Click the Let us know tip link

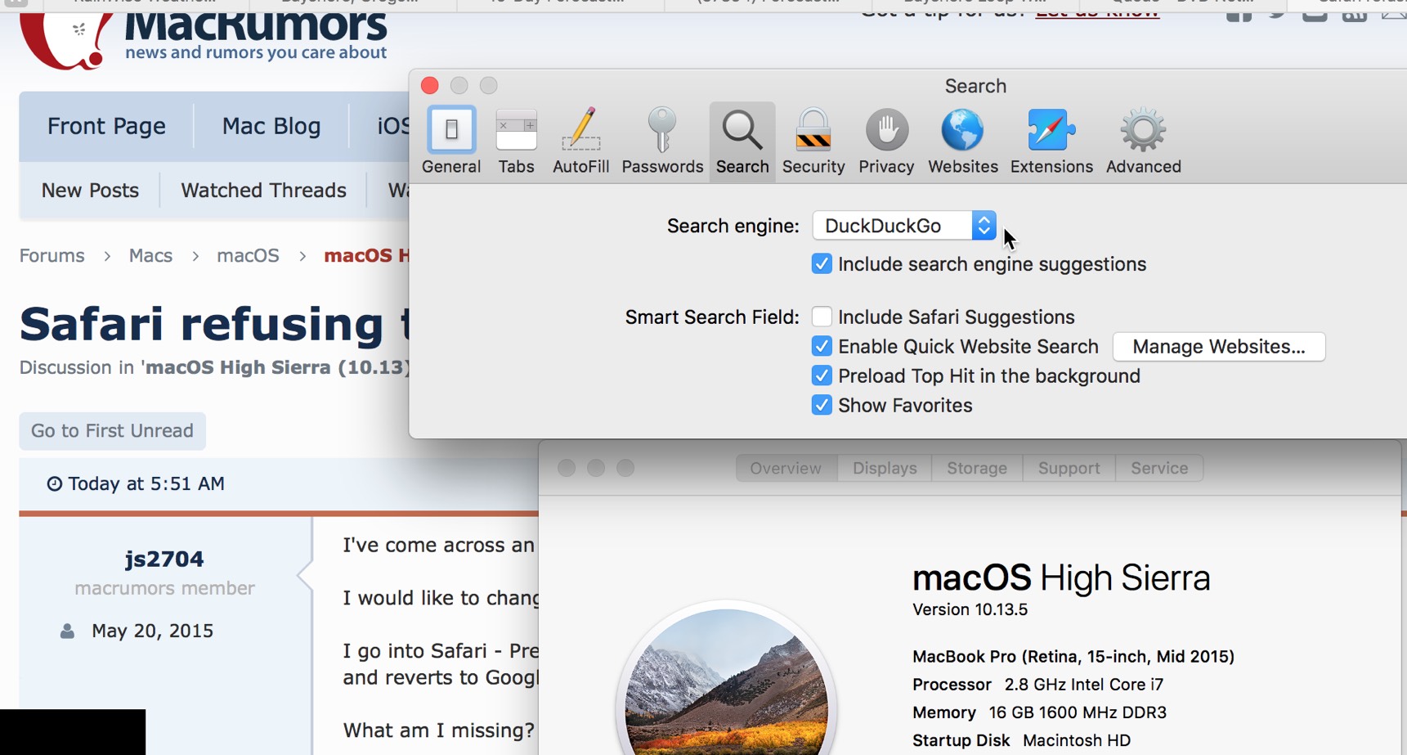[1097, 13]
